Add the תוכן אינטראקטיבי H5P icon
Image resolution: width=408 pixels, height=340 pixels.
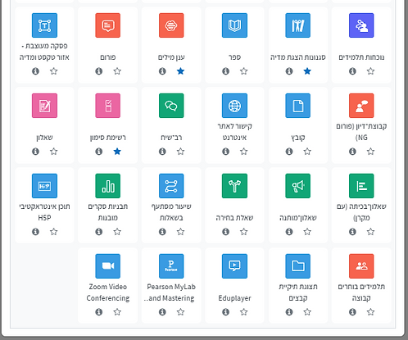pos(44,186)
